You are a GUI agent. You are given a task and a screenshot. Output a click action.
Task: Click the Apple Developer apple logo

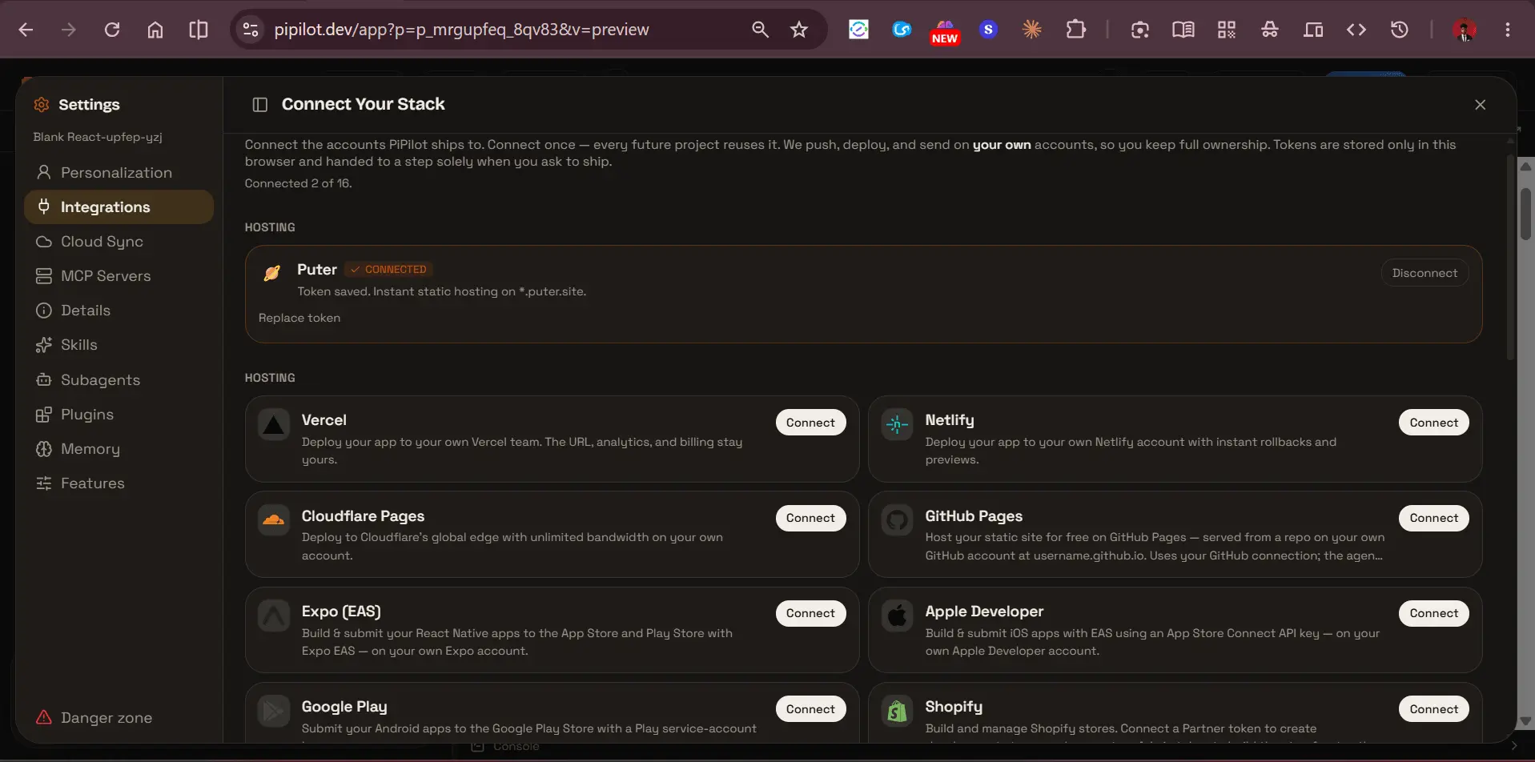pos(897,616)
